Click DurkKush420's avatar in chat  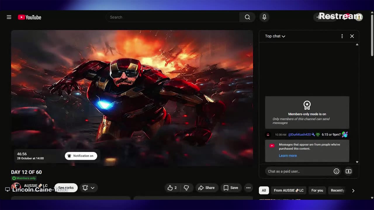tap(268, 134)
